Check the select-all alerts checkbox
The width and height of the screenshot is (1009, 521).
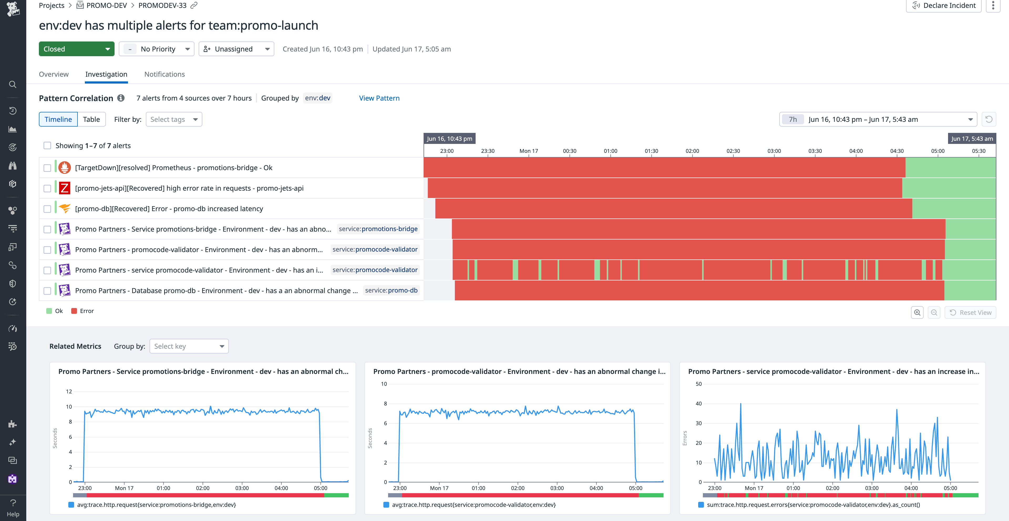(x=47, y=145)
